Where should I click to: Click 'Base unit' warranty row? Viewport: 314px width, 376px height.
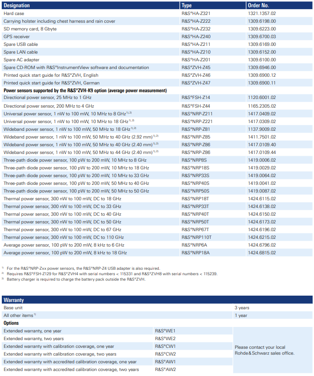[13, 308]
